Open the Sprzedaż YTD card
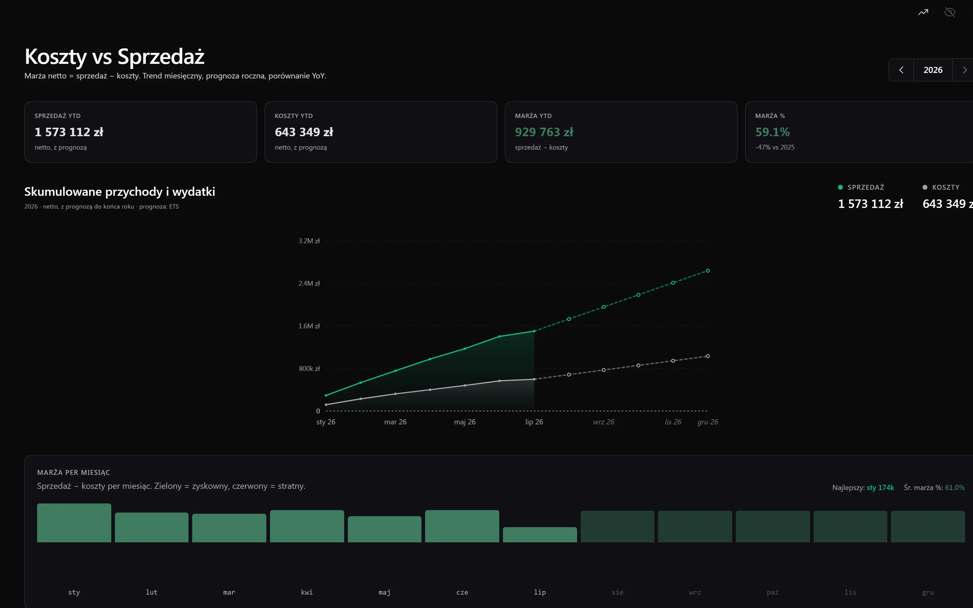 pyautogui.click(x=141, y=132)
